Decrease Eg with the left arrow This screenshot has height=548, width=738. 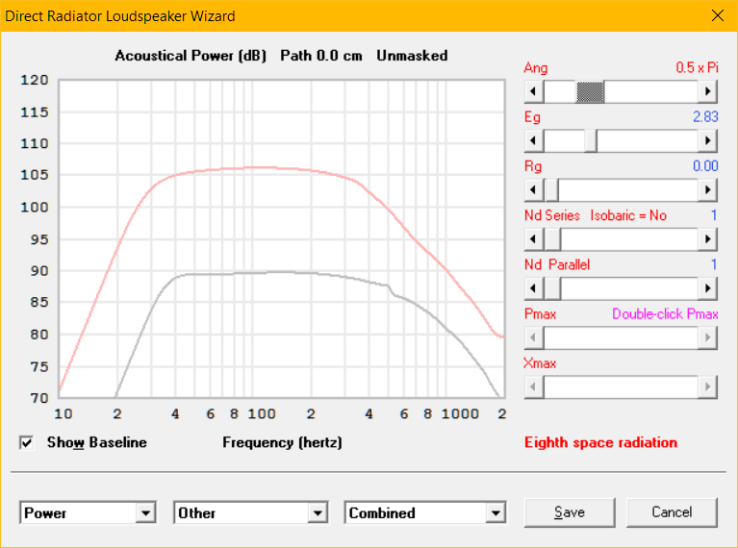click(534, 140)
